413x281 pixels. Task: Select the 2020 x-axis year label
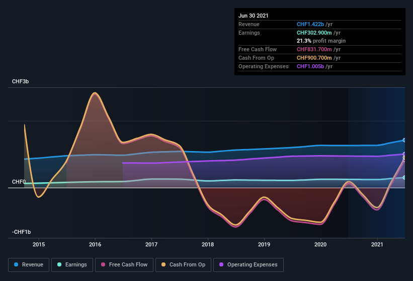click(x=320, y=244)
